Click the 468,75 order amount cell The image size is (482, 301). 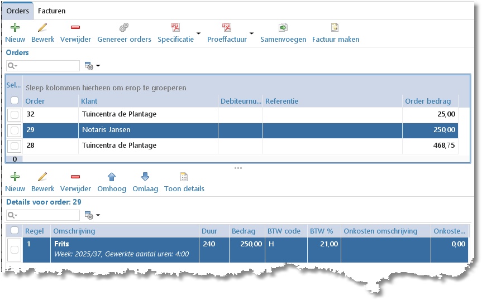click(430, 145)
